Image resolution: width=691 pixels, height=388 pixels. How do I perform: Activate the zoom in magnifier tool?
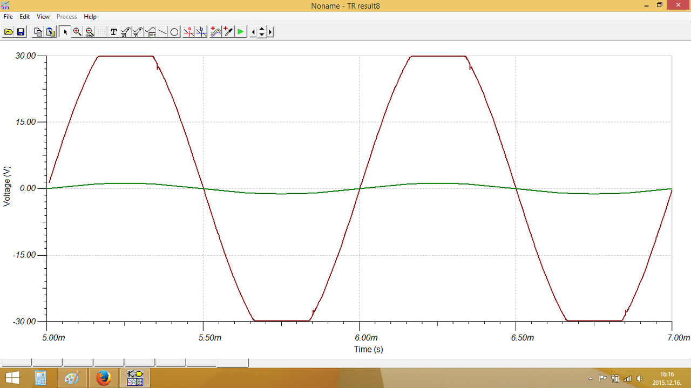tap(77, 32)
